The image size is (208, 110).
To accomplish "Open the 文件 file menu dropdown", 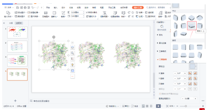I will point(9,8).
